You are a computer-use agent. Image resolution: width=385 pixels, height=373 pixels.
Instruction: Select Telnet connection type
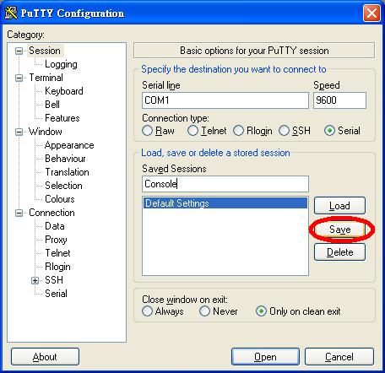tap(192, 131)
